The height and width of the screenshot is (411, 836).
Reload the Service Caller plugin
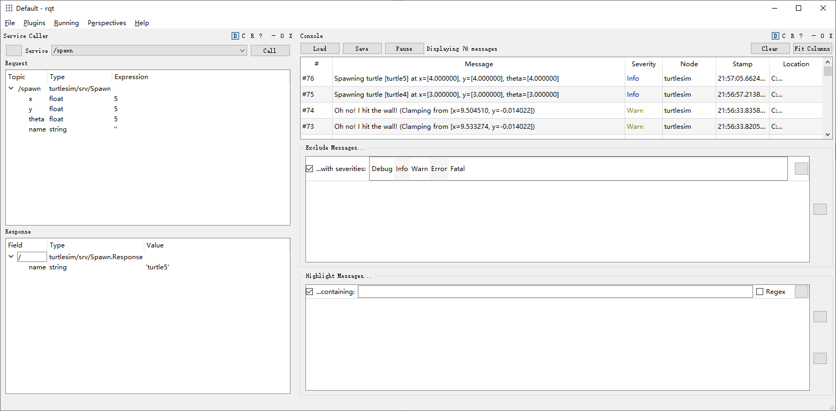(x=252, y=36)
